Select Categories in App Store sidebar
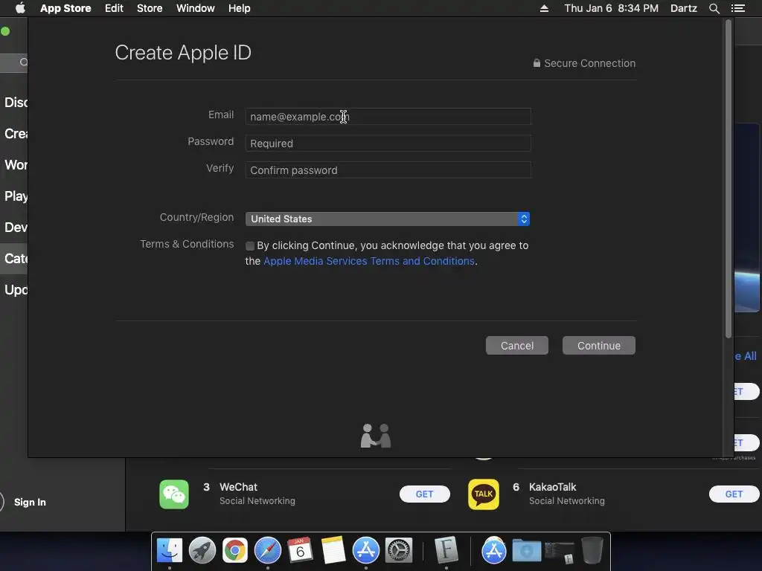 point(15,259)
